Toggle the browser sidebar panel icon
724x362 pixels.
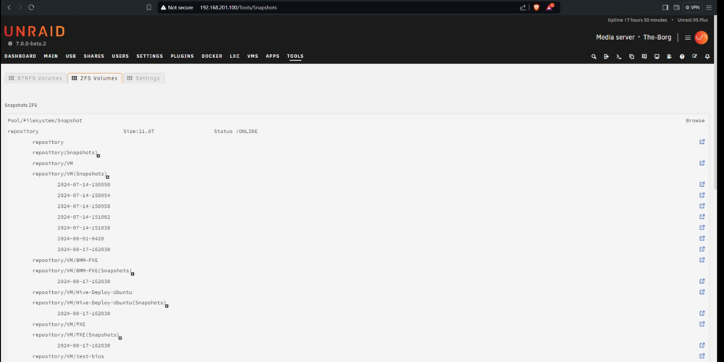665,7
